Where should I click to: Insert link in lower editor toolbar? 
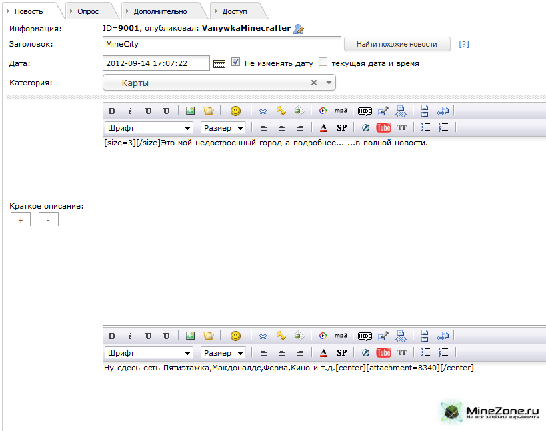263,336
